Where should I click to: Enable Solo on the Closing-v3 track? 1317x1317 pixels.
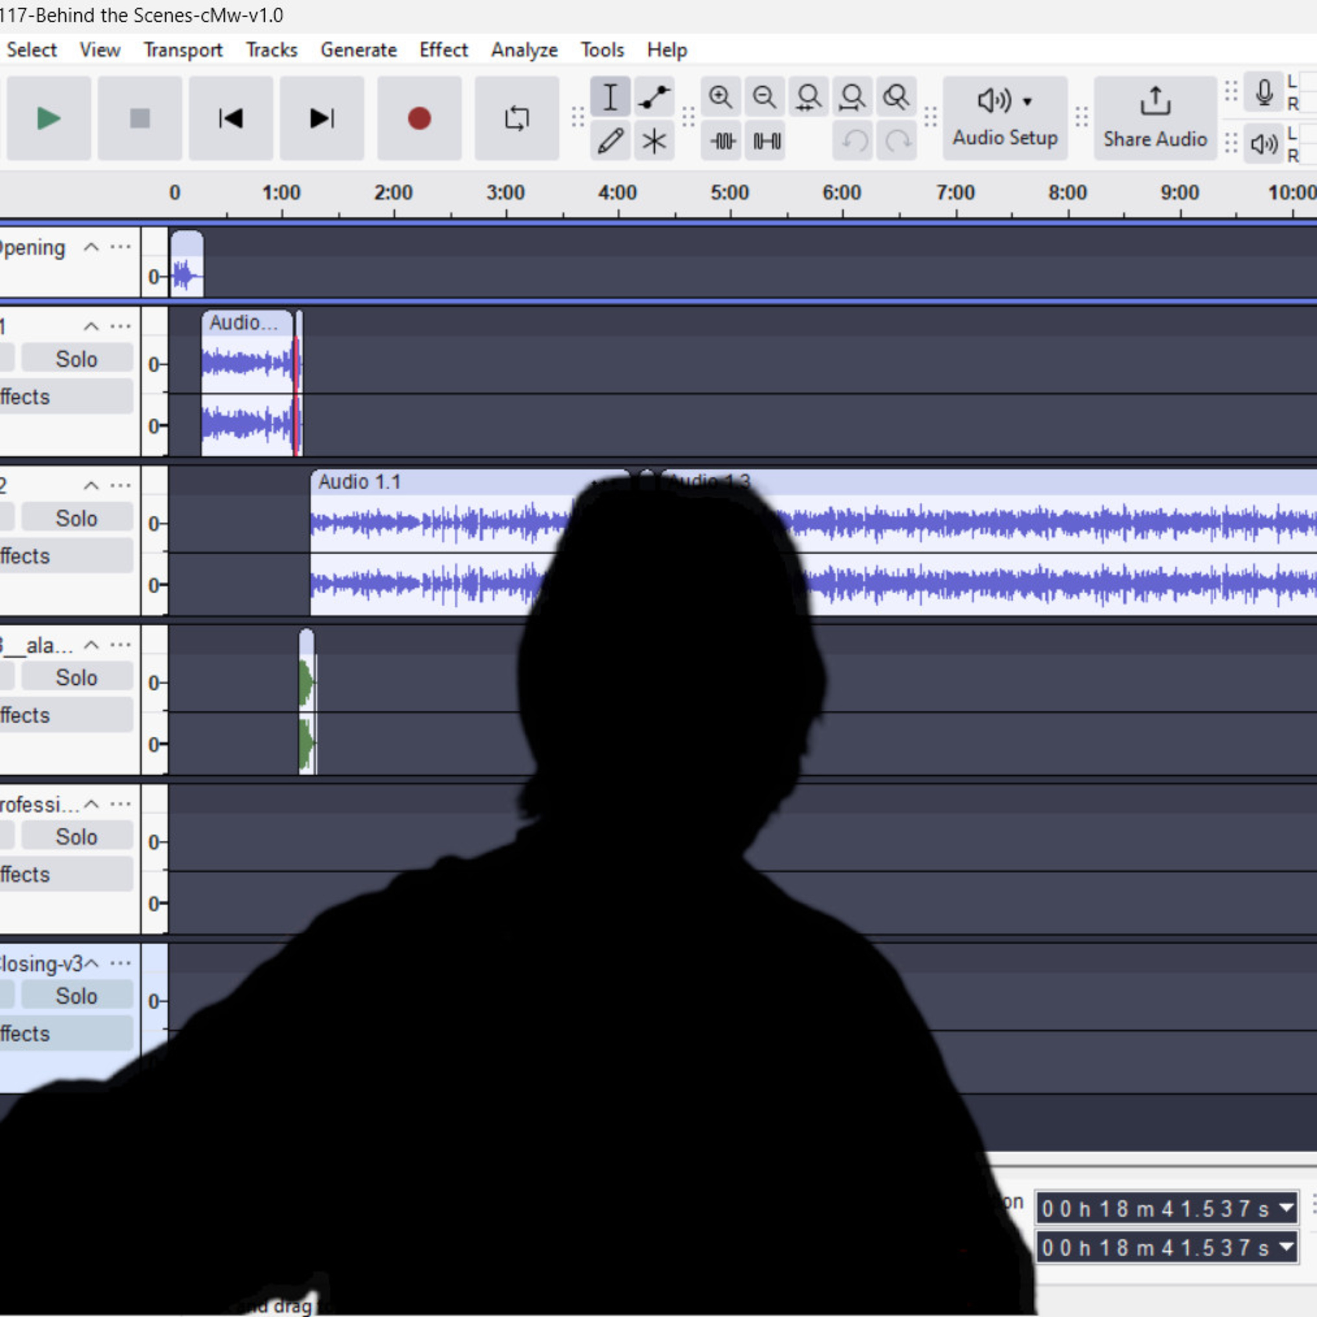[76, 996]
